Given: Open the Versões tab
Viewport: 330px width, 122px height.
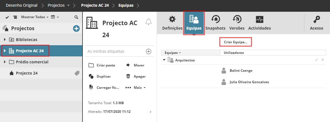Looking at the screenshot, I should 237,23.
